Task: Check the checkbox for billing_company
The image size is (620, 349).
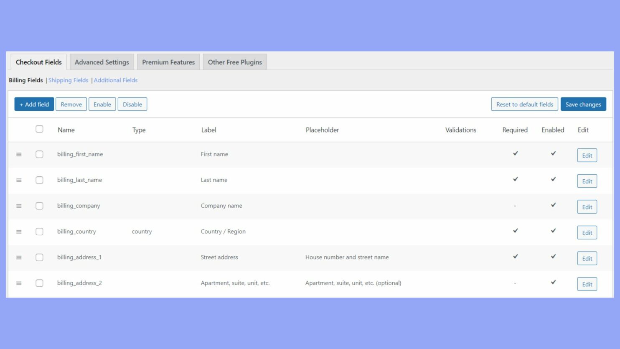Action: point(40,206)
